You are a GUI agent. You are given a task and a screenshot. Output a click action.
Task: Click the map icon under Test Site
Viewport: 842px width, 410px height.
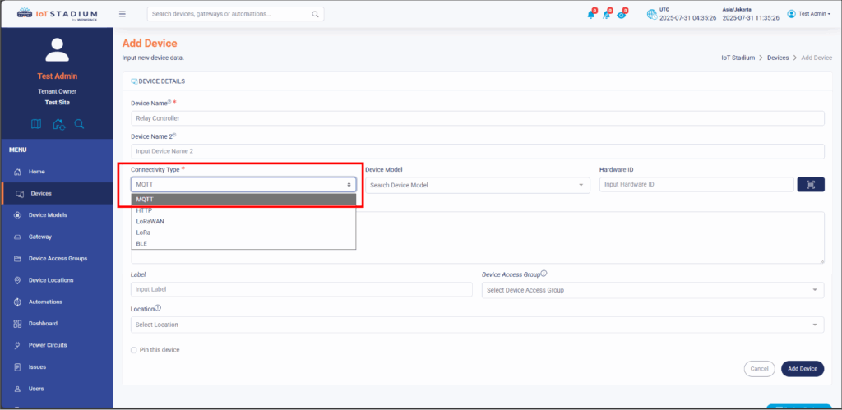pyautogui.click(x=36, y=124)
